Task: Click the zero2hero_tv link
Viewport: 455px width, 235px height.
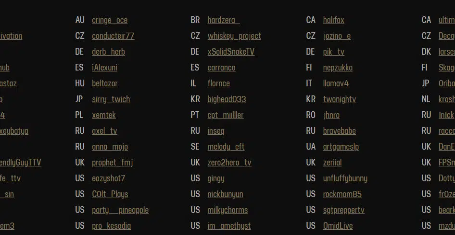Action: point(229,163)
